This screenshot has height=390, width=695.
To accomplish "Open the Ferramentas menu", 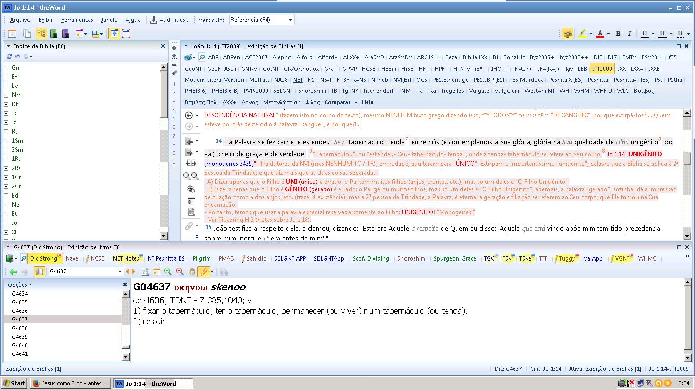I will pos(77,20).
